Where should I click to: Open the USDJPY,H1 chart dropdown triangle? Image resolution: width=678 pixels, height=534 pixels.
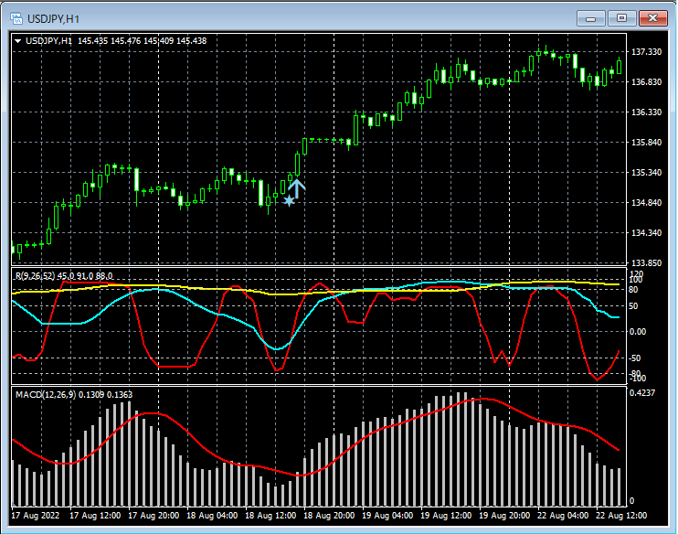18,40
